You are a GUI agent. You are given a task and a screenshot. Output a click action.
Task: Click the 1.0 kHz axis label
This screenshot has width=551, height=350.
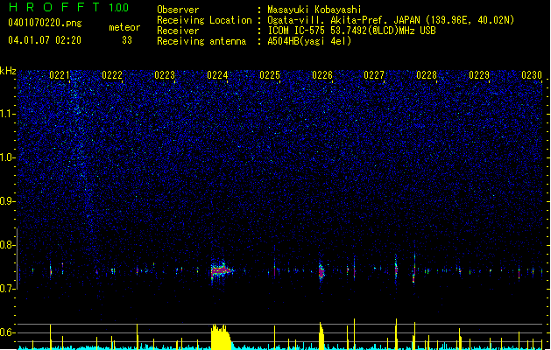(8, 157)
